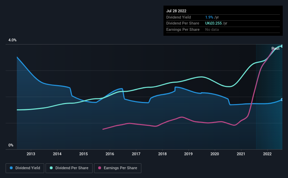288x178 pixels.
Task: Toggle the Dividend Yield legend button
Action: coord(25,168)
